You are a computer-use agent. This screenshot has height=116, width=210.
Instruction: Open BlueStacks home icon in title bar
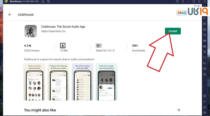(43, 2)
